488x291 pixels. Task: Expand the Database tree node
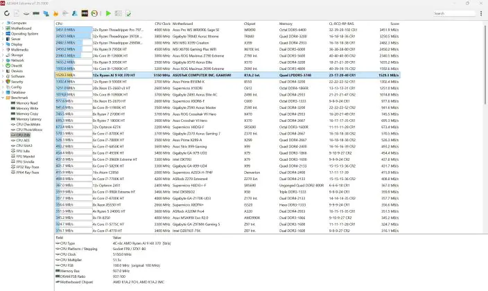[x=3, y=92]
